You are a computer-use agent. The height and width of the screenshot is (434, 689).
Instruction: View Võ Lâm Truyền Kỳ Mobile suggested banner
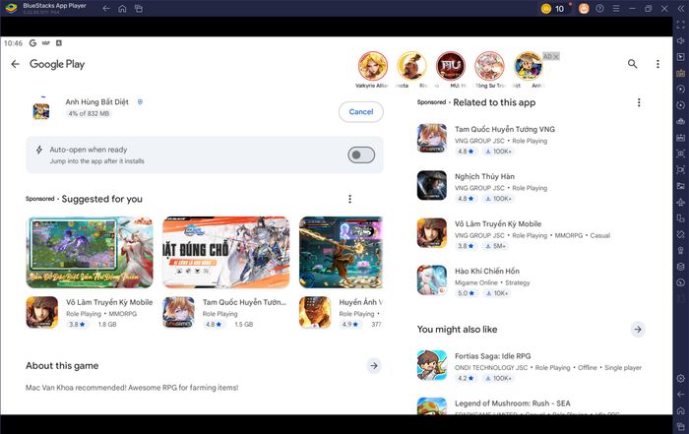coord(90,252)
